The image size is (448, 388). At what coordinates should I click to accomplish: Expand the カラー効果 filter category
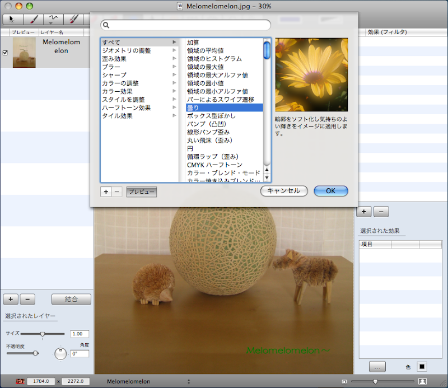coord(138,91)
